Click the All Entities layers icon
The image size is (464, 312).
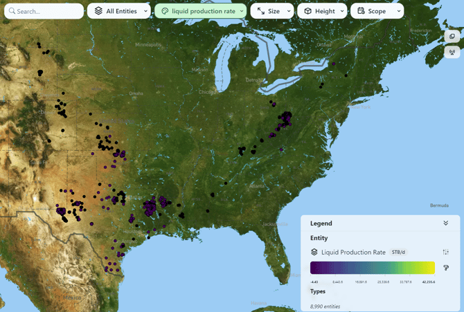click(x=98, y=11)
